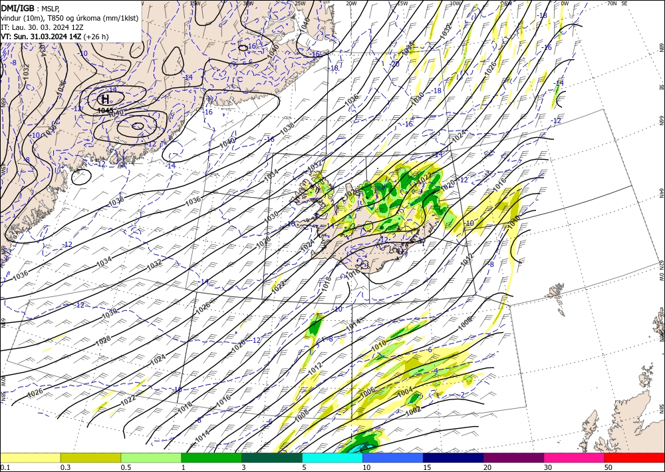
Task: Select the green 1 mm legend swatch
Action: (211, 457)
